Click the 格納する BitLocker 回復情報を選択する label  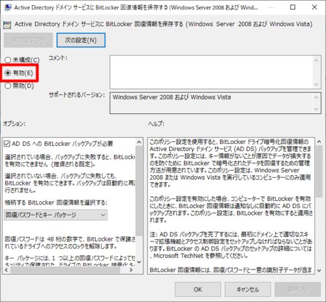(x=56, y=202)
